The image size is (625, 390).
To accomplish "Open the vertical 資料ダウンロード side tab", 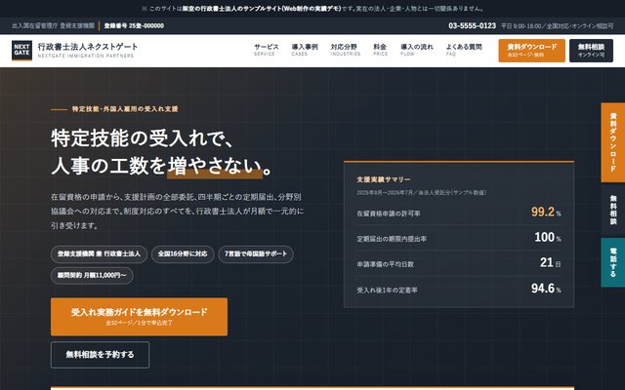I will pos(613,142).
